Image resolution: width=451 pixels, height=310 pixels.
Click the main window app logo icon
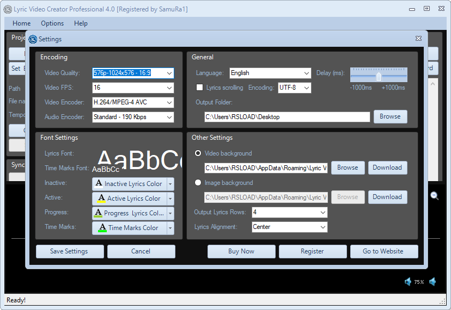click(8, 9)
